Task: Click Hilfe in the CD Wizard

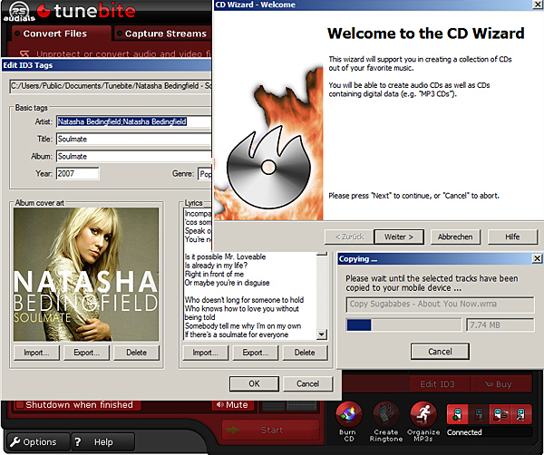Action: coord(512,237)
